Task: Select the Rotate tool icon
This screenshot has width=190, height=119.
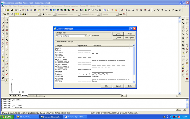Action: point(7,40)
